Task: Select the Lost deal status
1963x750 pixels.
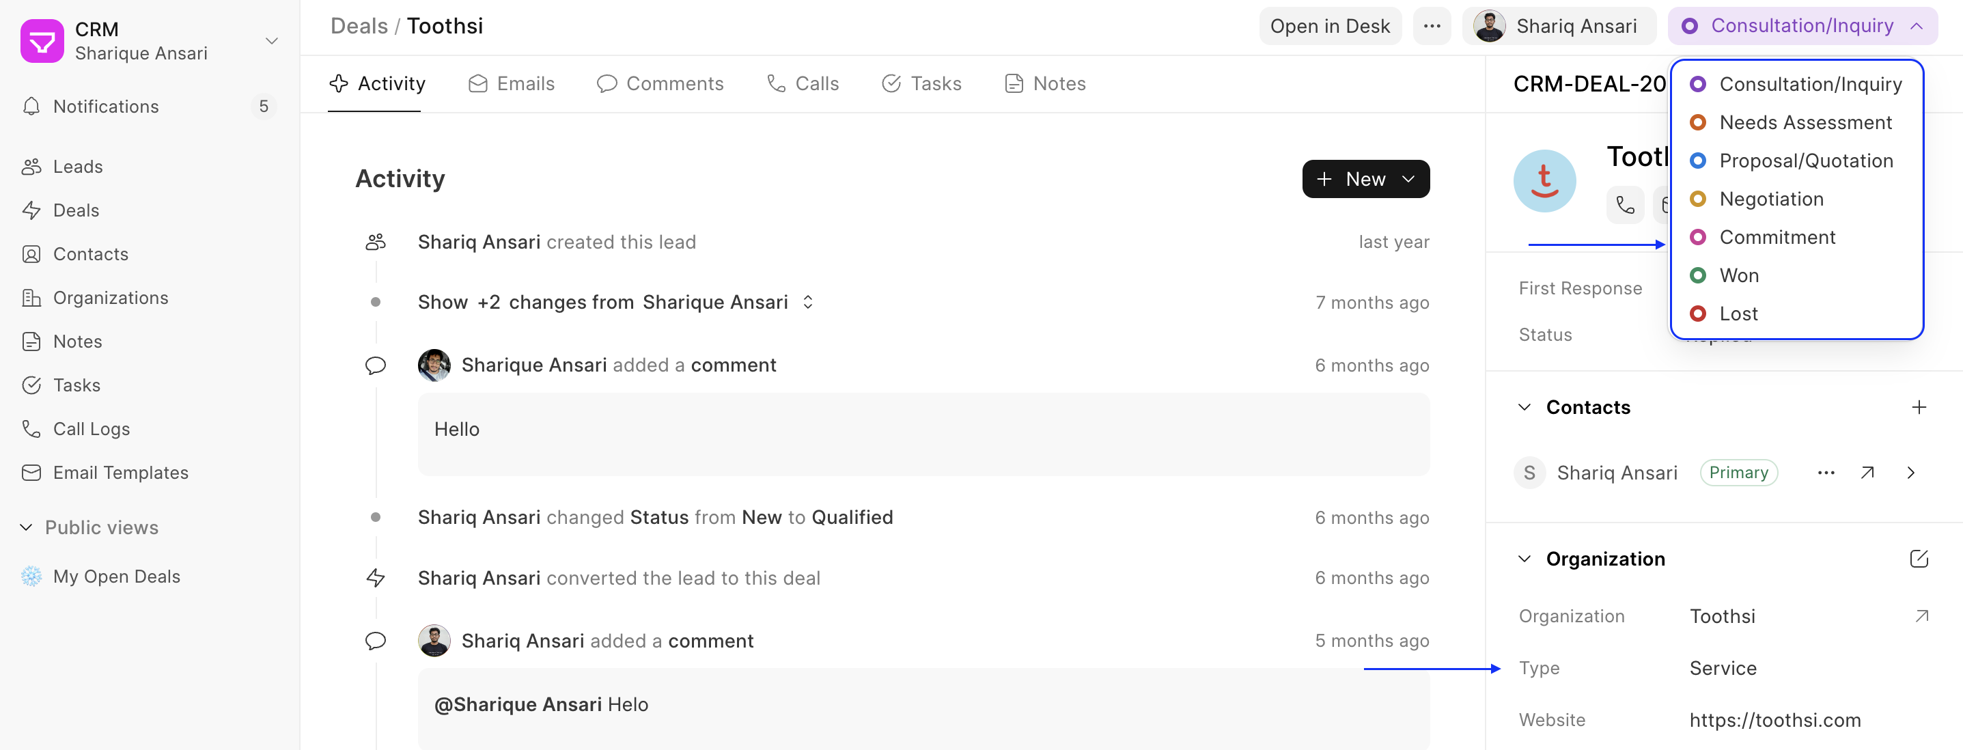Action: click(1738, 314)
